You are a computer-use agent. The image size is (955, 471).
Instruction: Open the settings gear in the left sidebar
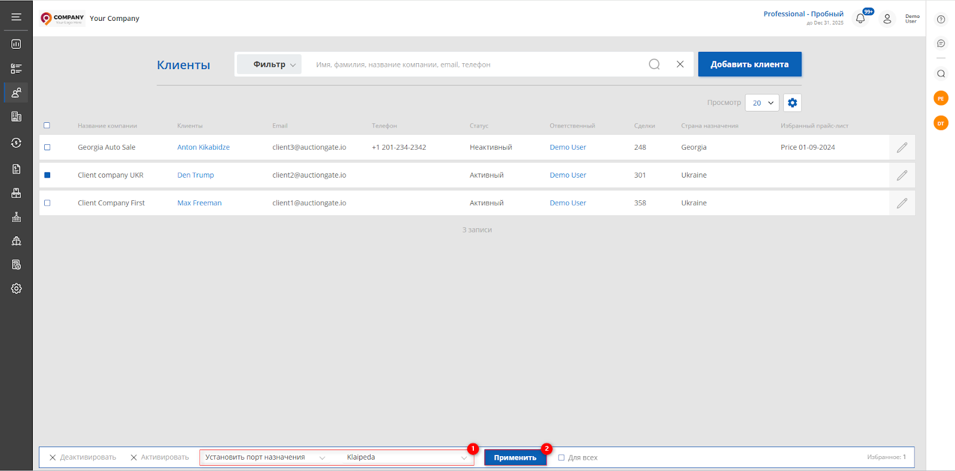(16, 289)
